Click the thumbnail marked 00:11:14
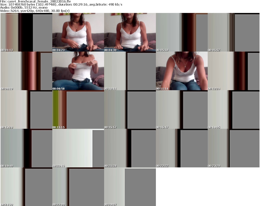The width and height of the screenshot is (260, 206). [x=182, y=71]
